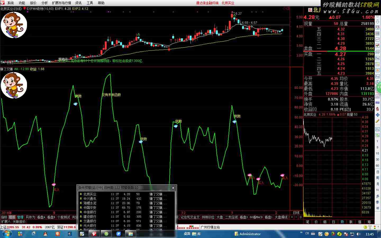Select 北辰实业 row in alert list
Viewport: 381px width, 238px height.
click(126, 194)
